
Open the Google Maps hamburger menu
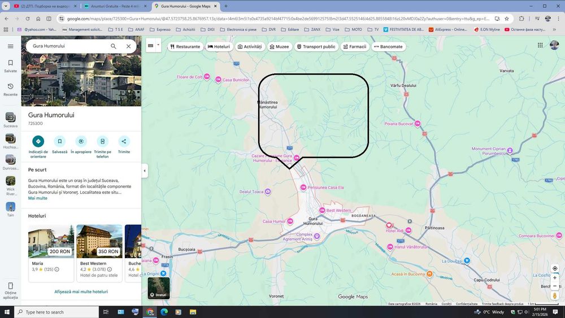click(x=10, y=46)
